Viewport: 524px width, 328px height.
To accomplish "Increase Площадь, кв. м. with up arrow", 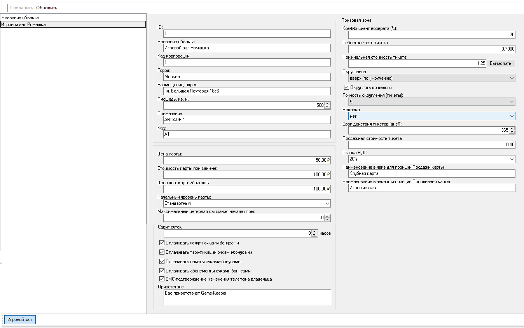I will (x=327, y=104).
